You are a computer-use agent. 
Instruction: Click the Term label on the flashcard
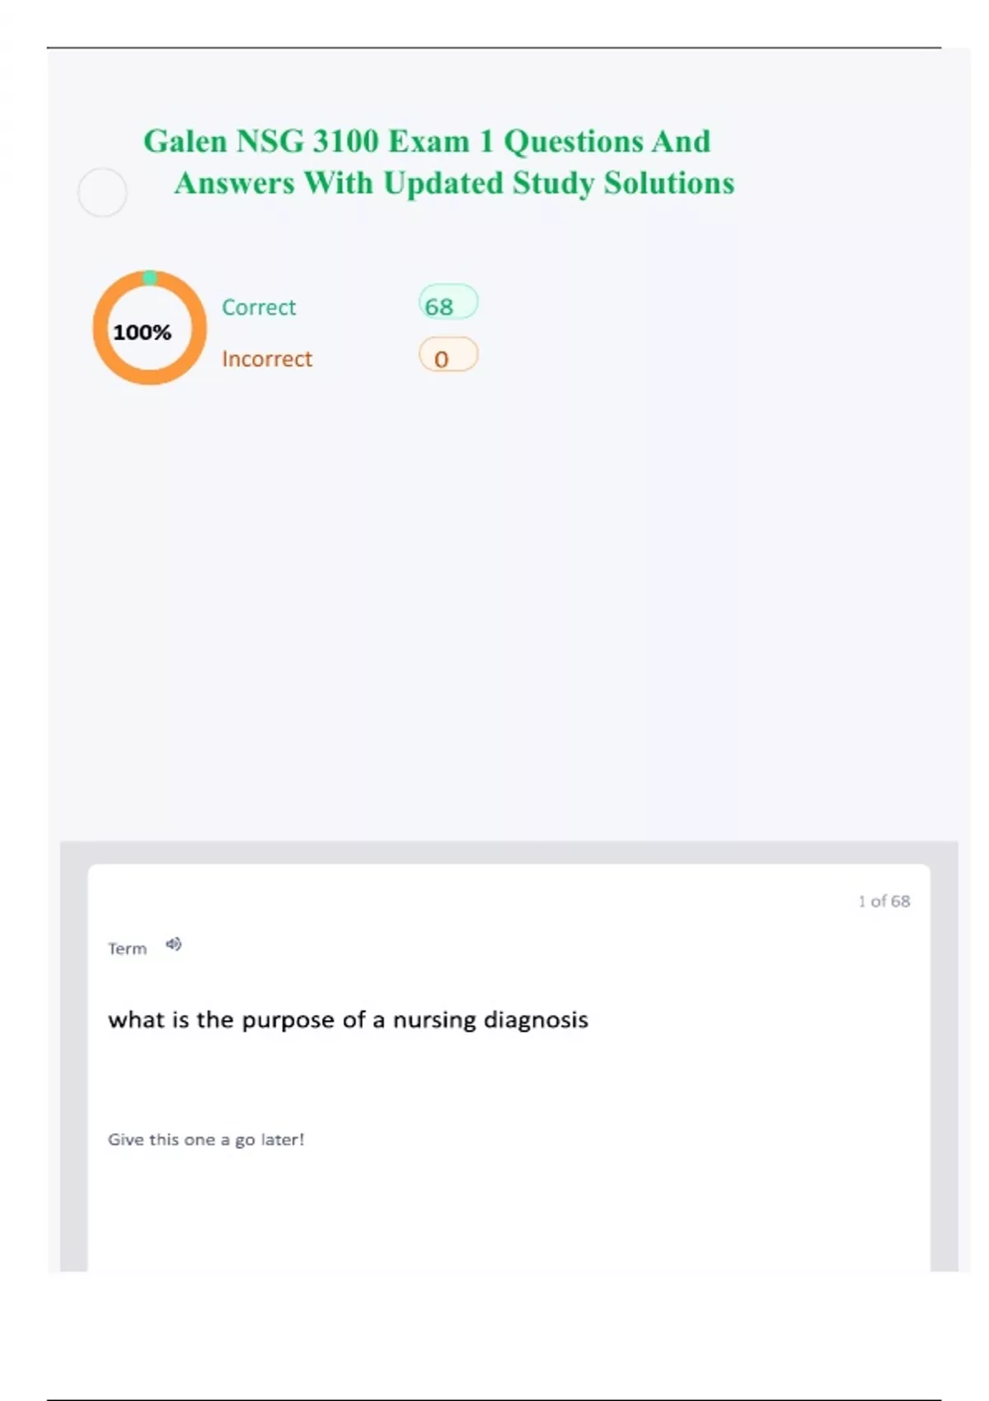[127, 949]
